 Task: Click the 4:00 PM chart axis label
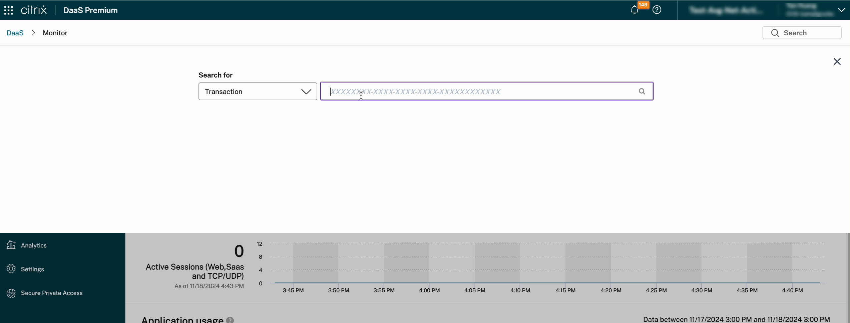click(429, 290)
